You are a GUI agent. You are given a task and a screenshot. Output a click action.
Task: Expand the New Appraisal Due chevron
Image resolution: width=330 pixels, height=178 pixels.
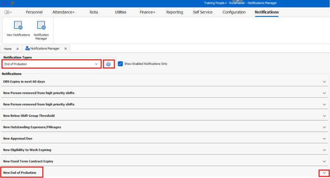tap(324, 139)
